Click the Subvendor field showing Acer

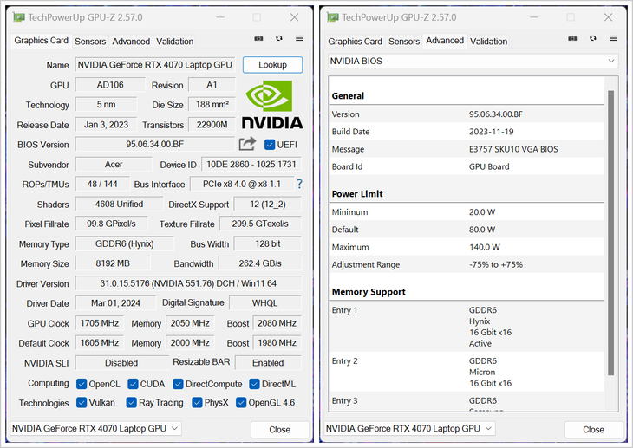click(x=114, y=165)
